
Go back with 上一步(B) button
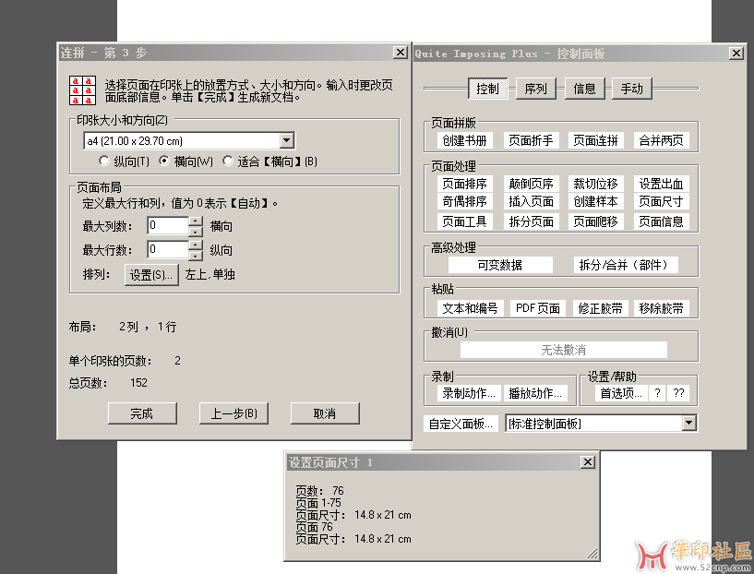pyautogui.click(x=233, y=413)
